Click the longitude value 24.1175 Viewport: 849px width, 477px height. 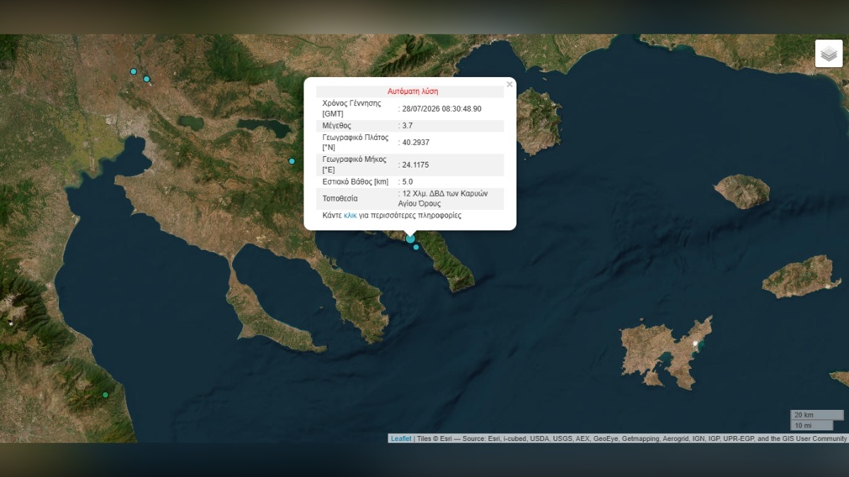pyautogui.click(x=415, y=165)
